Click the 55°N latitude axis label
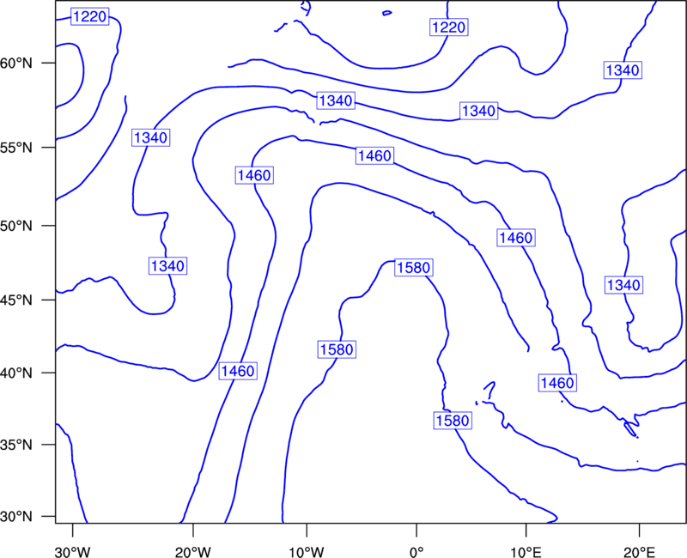The width and height of the screenshot is (687, 558). [16, 148]
